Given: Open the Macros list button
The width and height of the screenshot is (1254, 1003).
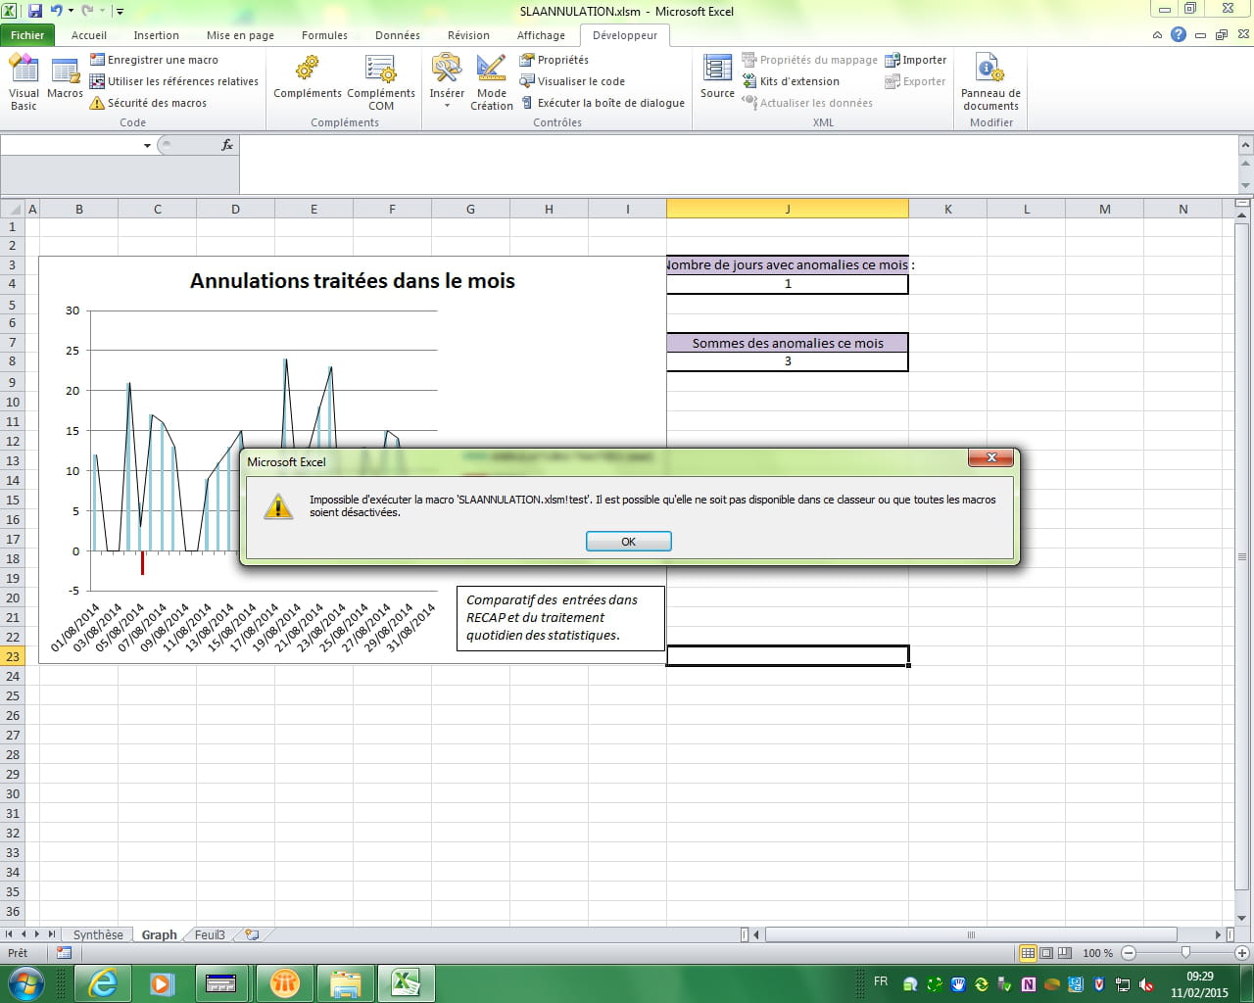Looking at the screenshot, I should coord(65,78).
